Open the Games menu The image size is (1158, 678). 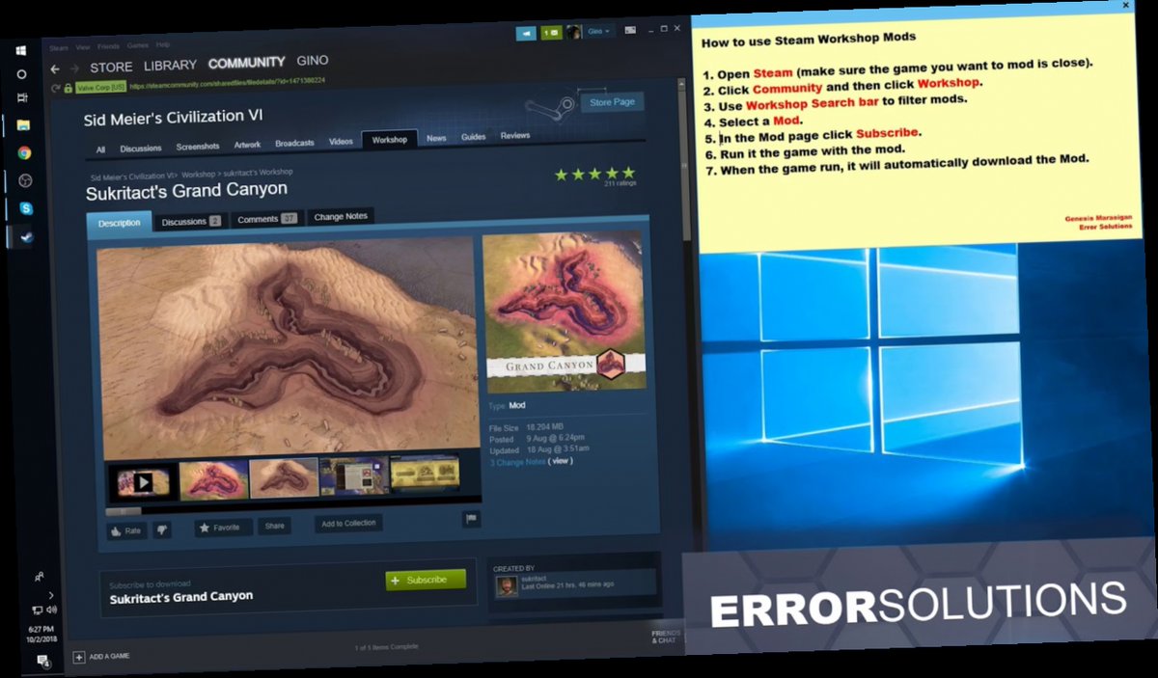(137, 45)
